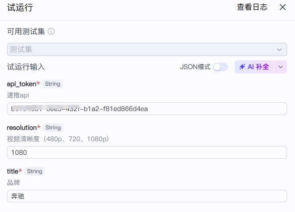Toggle the JSON模式 switch
Viewport: 295px width, 212px height.
pyautogui.click(x=220, y=67)
